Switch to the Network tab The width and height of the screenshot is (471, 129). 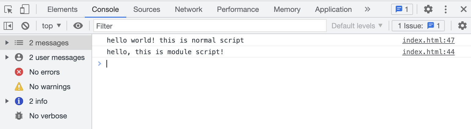(x=189, y=9)
